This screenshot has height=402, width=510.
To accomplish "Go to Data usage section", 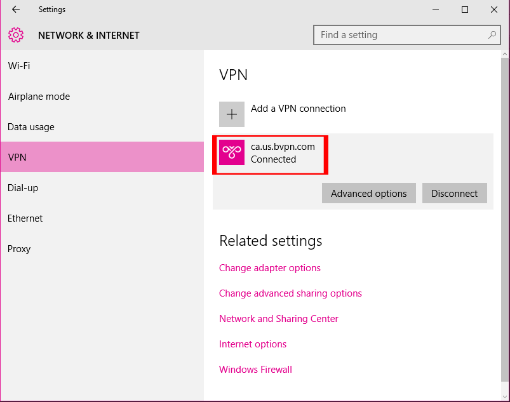I will click(31, 127).
